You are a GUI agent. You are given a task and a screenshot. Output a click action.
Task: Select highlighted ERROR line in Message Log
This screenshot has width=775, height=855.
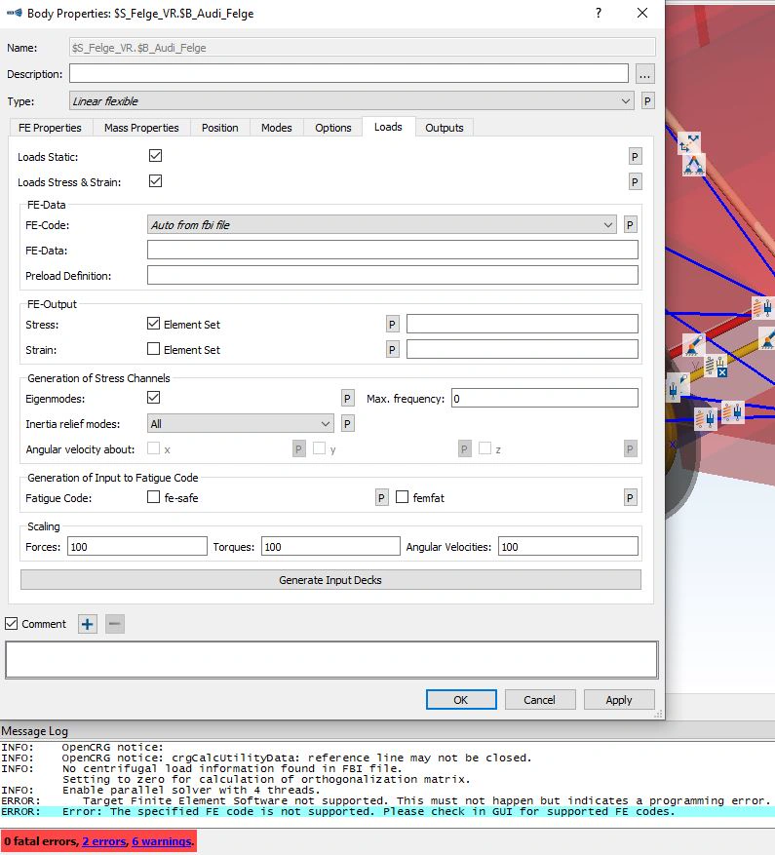click(387, 811)
